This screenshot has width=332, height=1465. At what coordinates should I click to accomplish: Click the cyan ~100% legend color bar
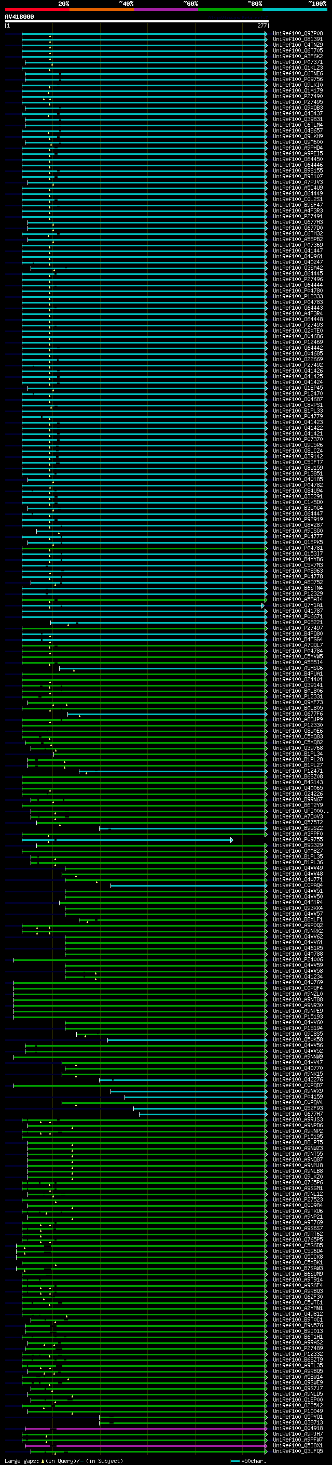coord(294,9)
